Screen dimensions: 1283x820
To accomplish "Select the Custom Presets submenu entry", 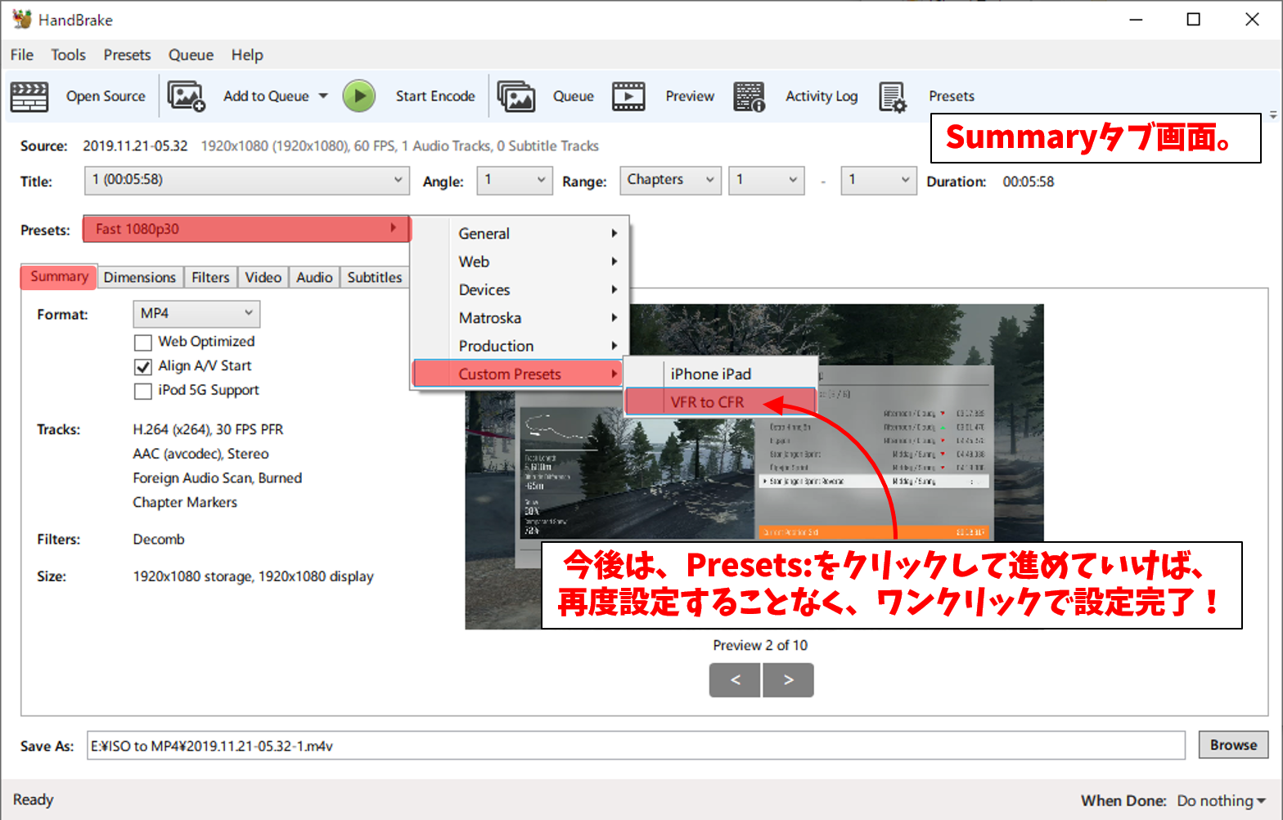I will coord(519,374).
